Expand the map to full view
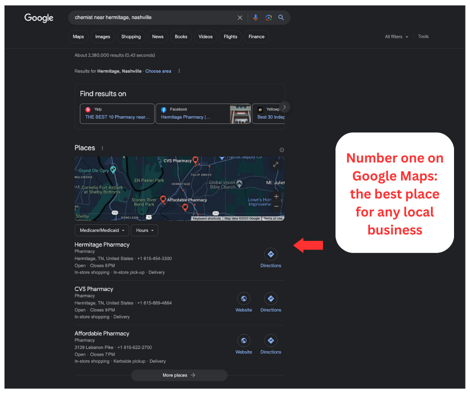The height and width of the screenshot is (394, 470). [275, 164]
